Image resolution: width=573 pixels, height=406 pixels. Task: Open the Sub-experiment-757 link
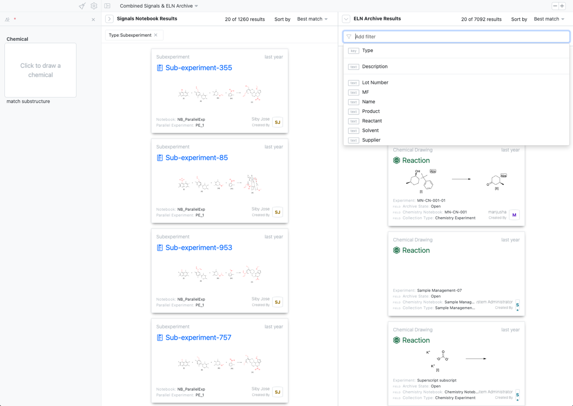coord(198,337)
